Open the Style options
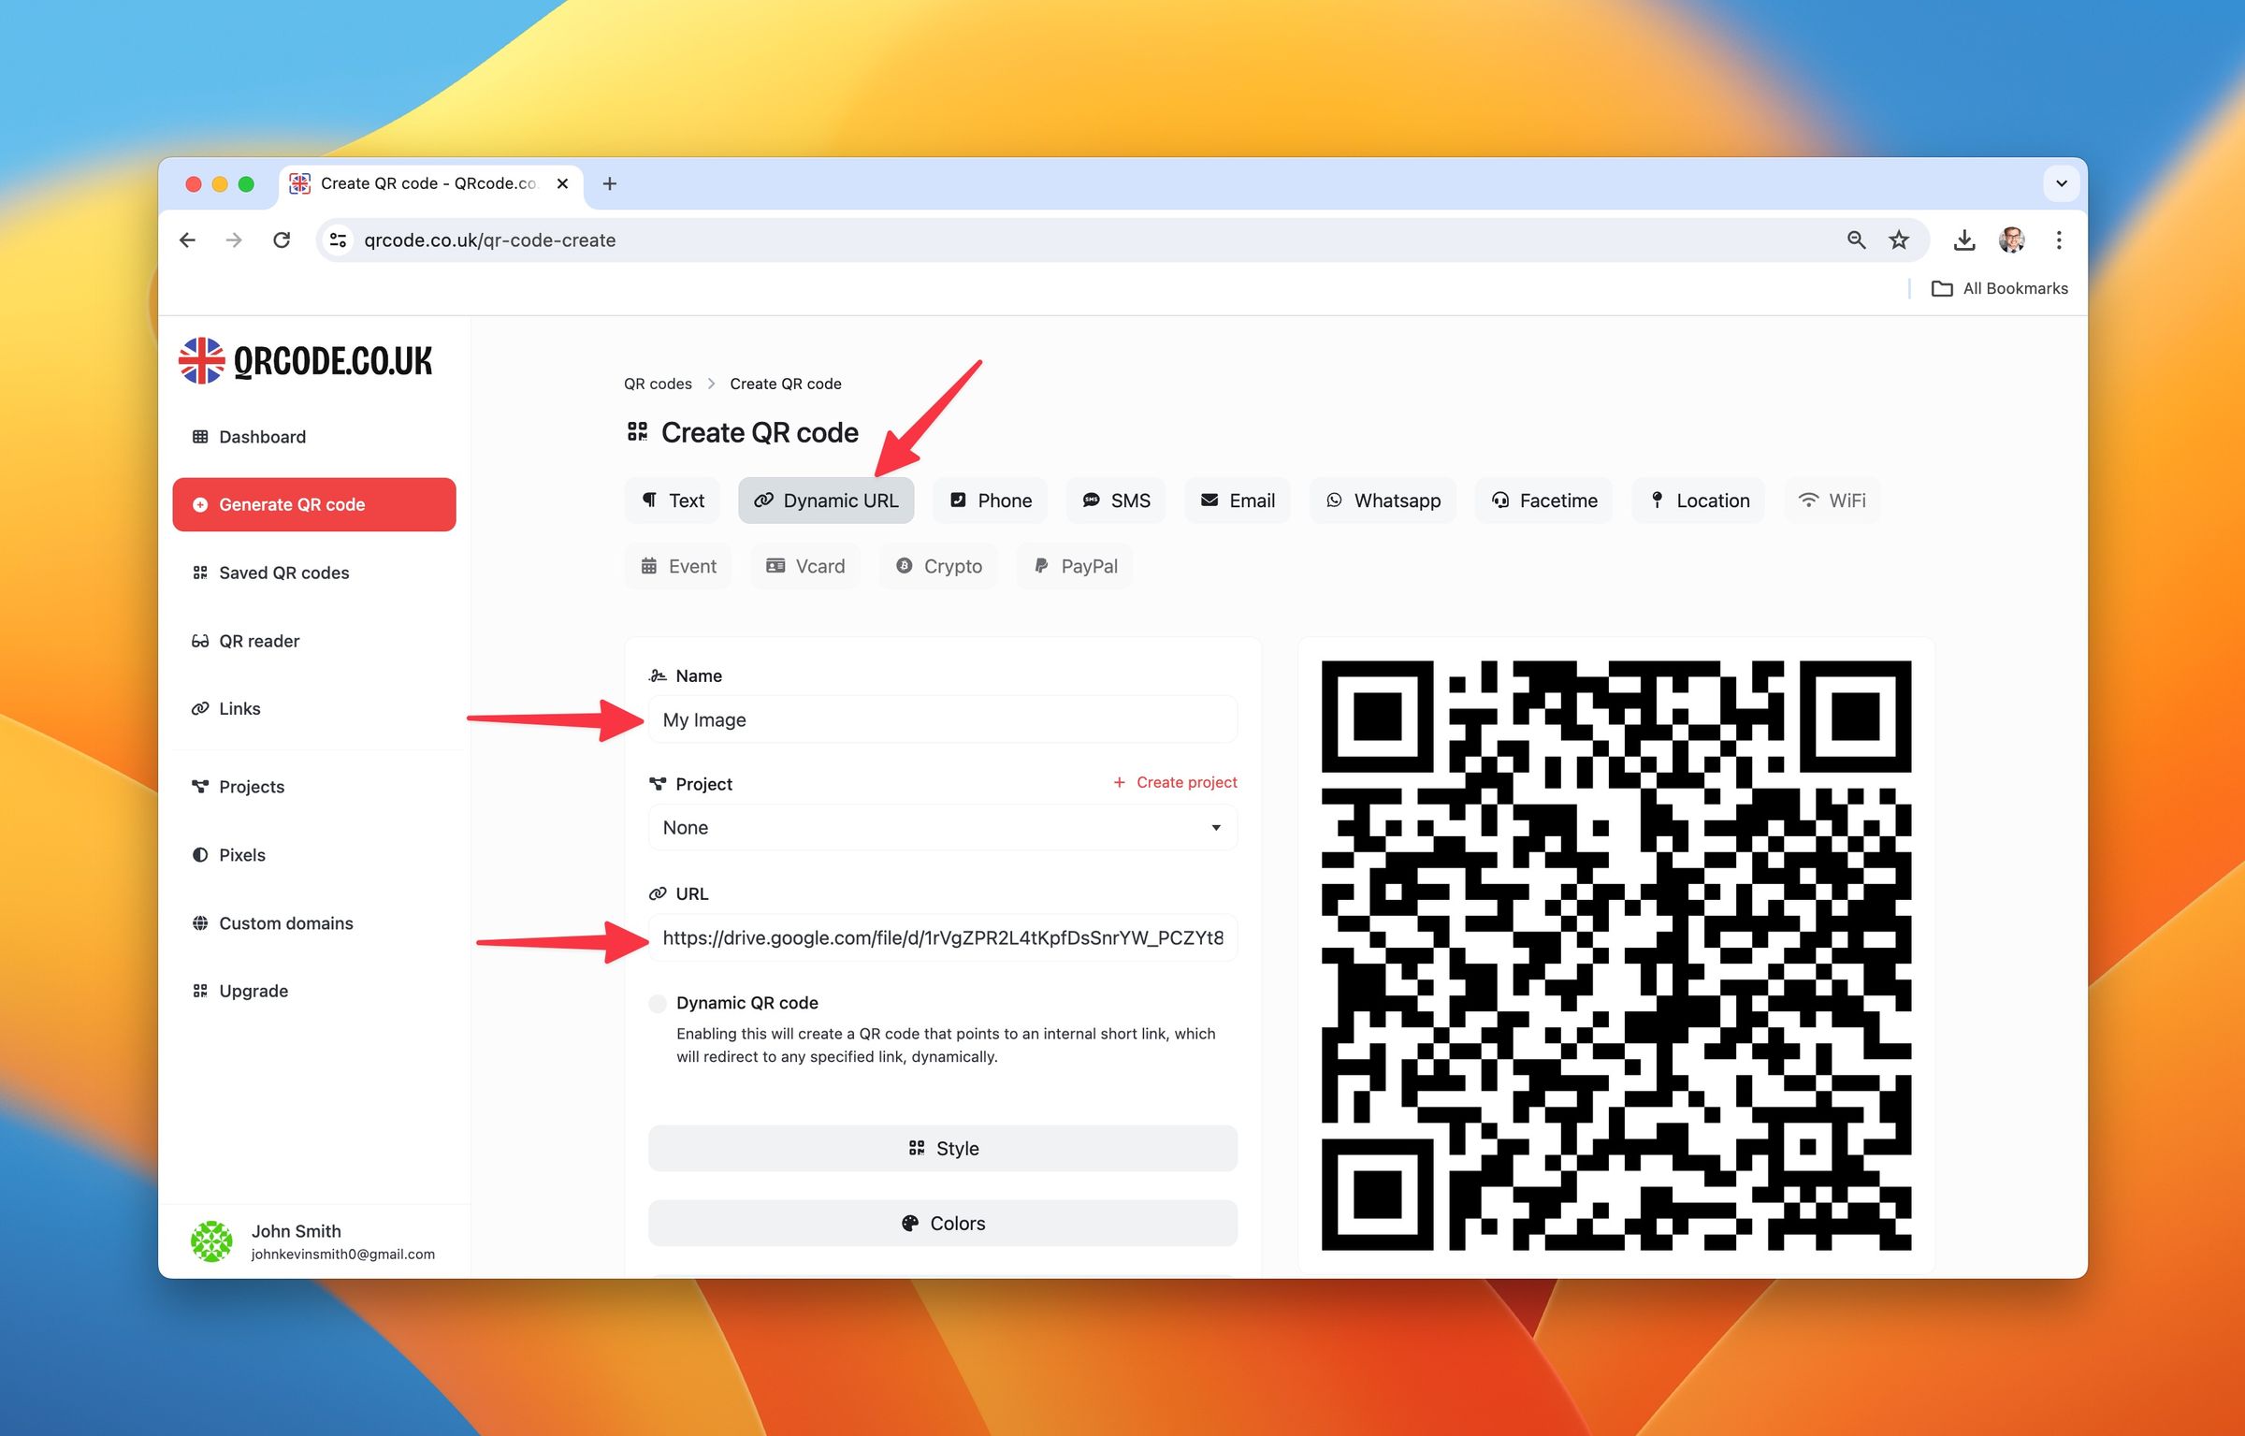This screenshot has width=2245, height=1436. pos(942,1148)
